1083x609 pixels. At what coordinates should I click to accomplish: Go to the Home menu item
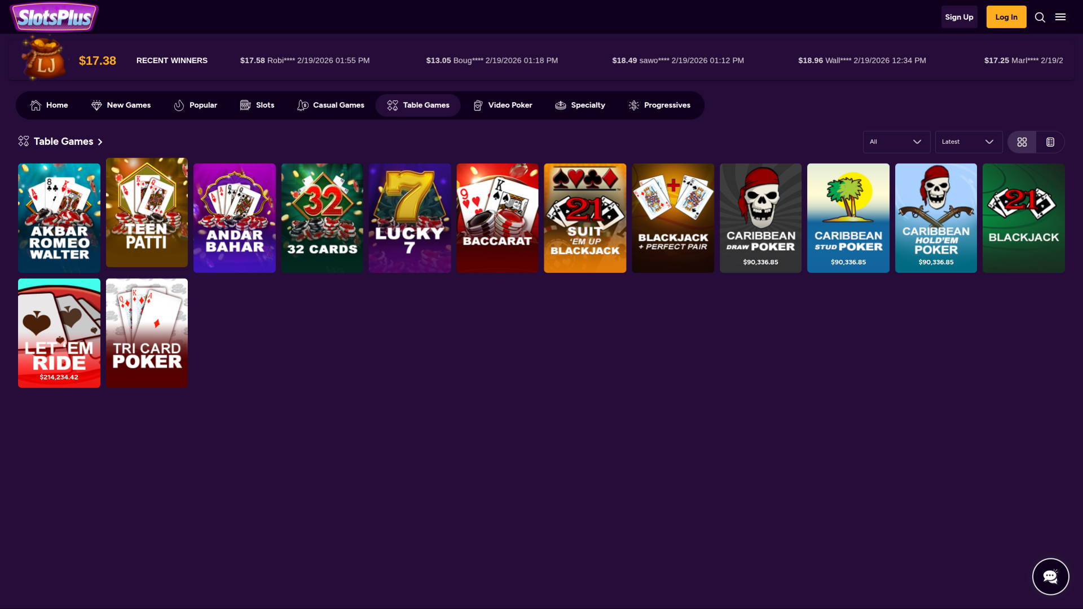click(49, 105)
